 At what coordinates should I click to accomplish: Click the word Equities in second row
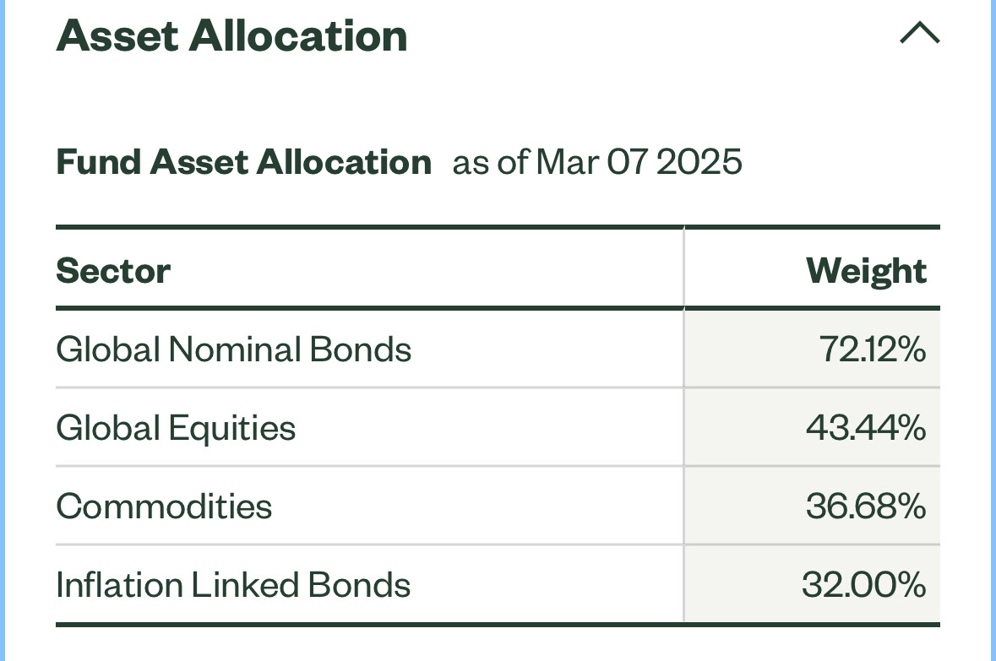point(232,428)
